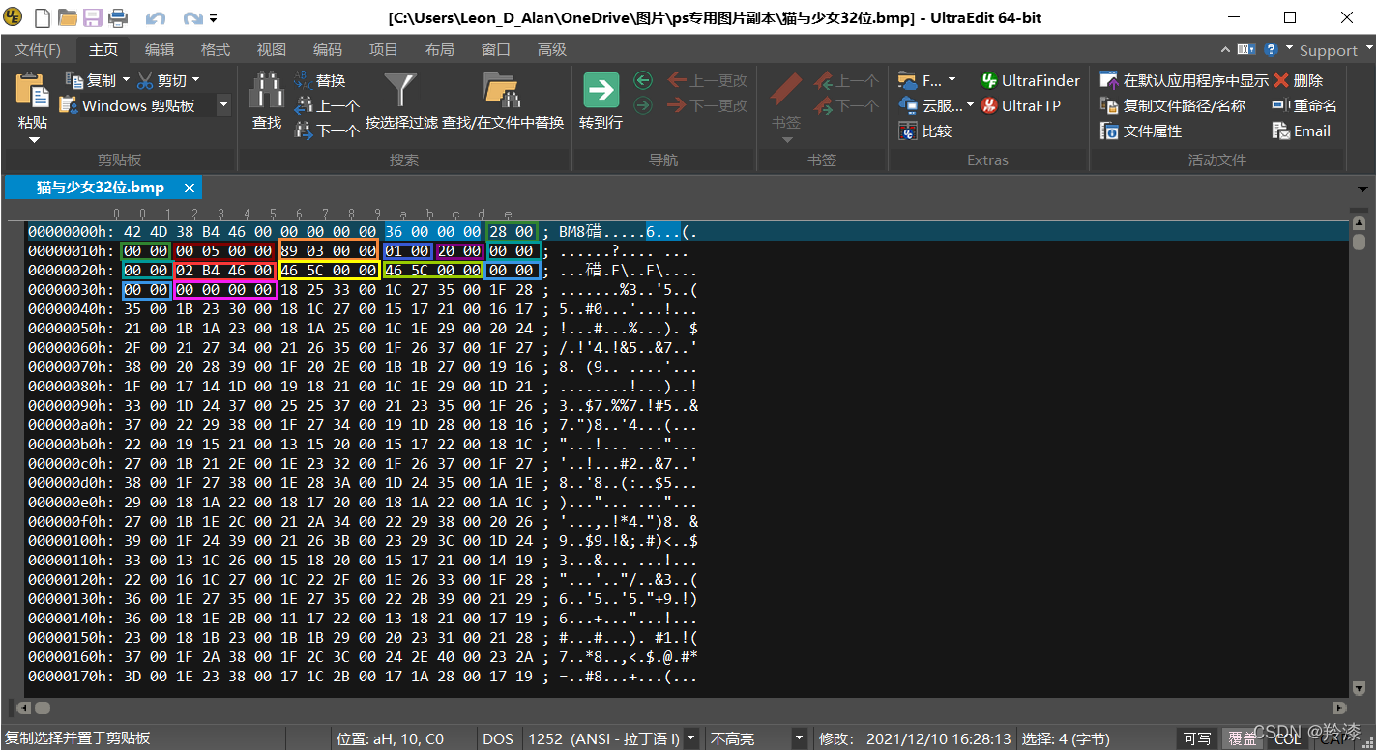Click the Filter by selection (按选择过滤) funnel
Viewport: 1377px width, 751px height.
pyautogui.click(x=400, y=90)
